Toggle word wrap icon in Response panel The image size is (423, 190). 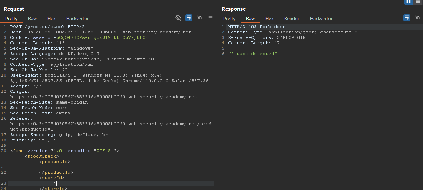[407, 18]
